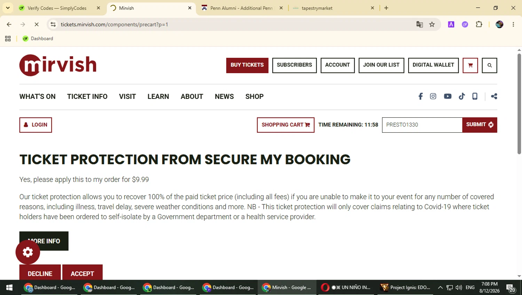Open the Mirvish TikTok icon
Screen dimensions: 522x295
(462, 96)
